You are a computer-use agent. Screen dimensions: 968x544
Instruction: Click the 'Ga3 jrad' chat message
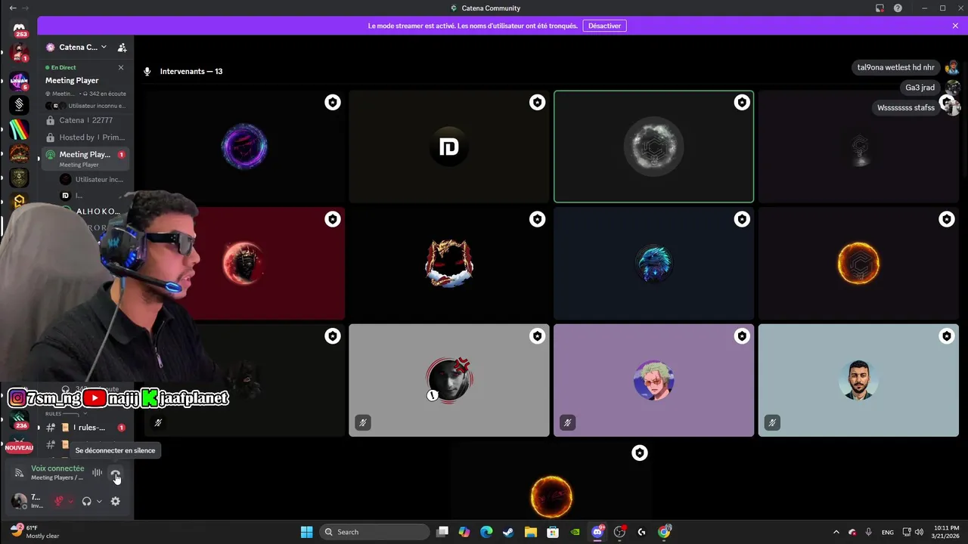920,88
